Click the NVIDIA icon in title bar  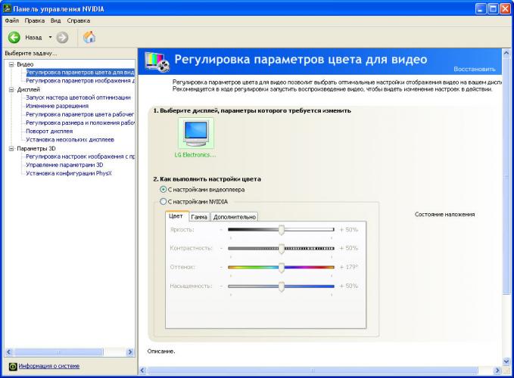pos(7,8)
